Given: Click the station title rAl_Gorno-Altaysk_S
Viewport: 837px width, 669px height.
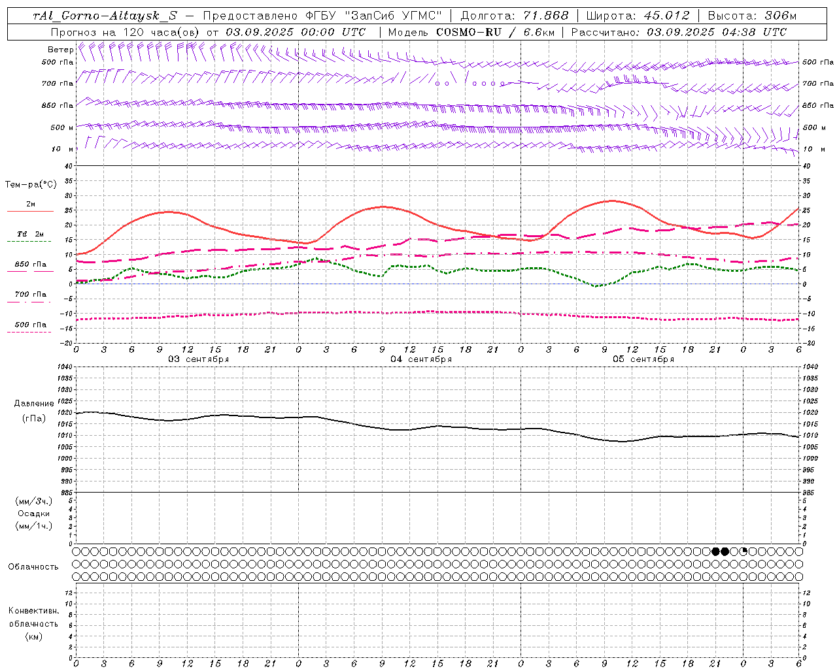Looking at the screenshot, I should [x=105, y=16].
